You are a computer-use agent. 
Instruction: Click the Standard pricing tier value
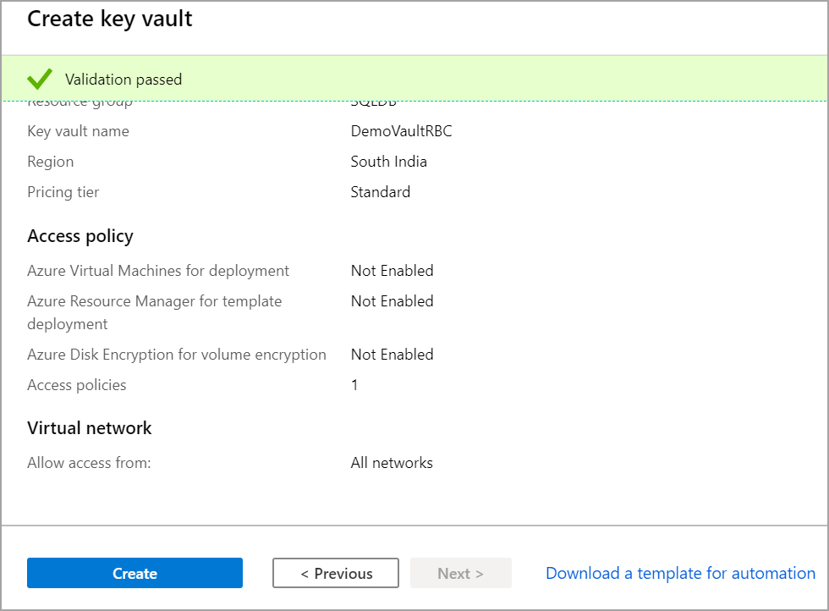[x=380, y=192]
